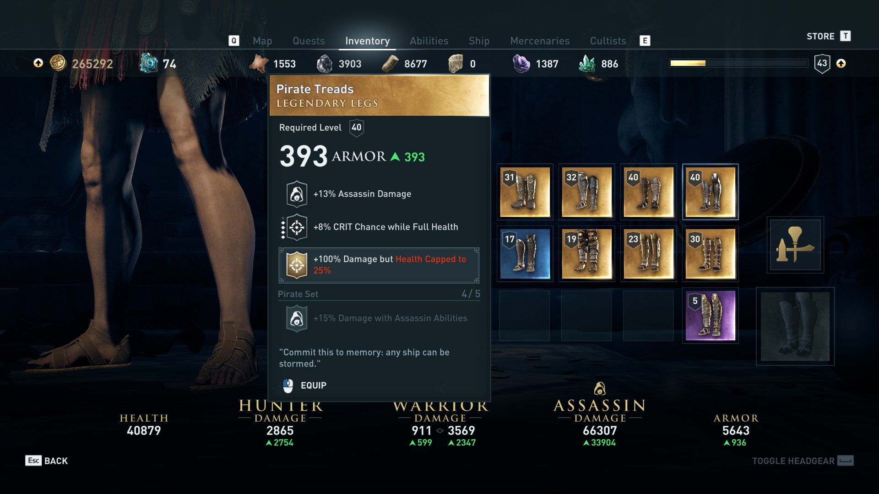Click the experience progress bar
Image resolution: width=879 pixels, height=494 pixels.
coord(739,63)
